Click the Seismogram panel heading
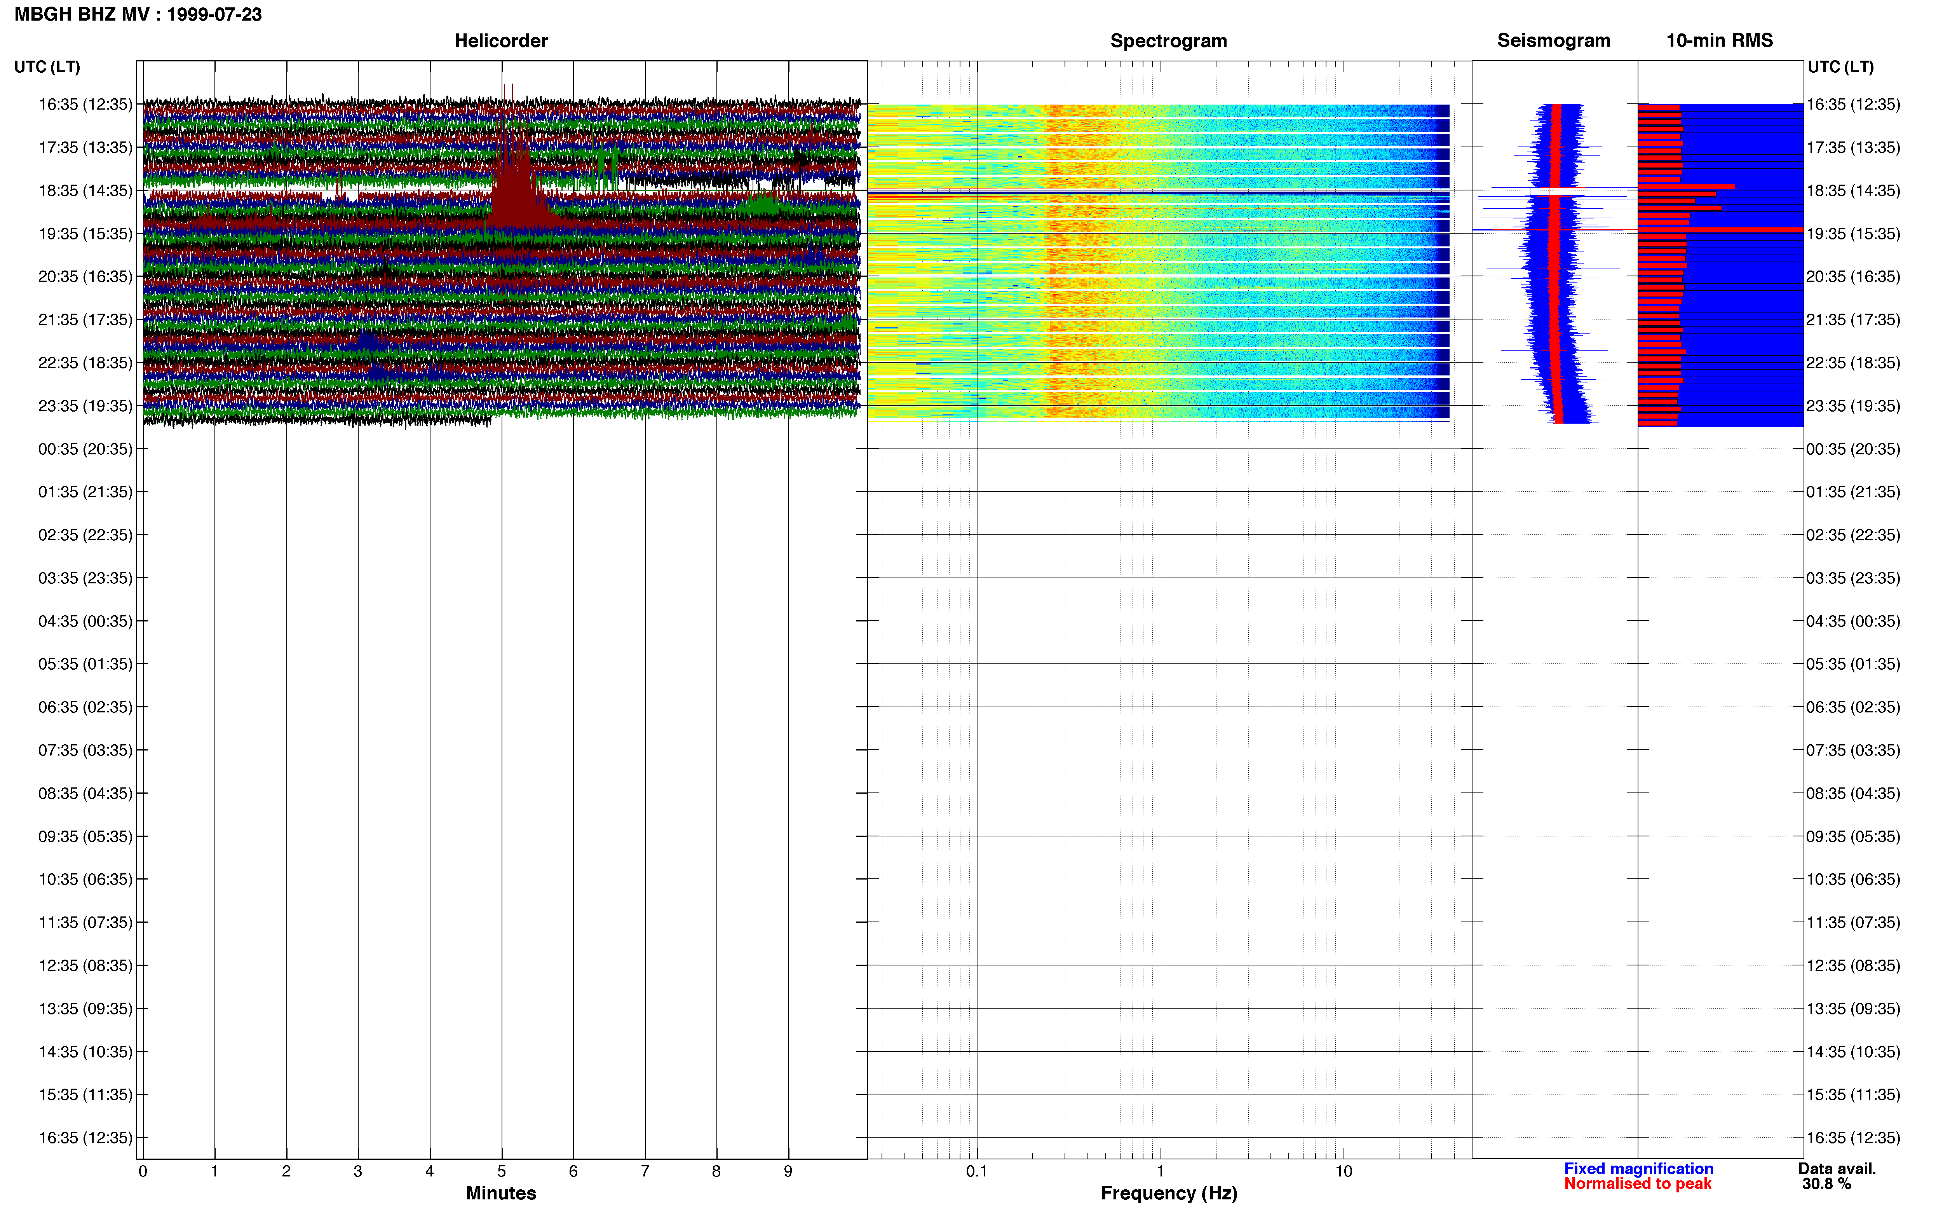1950x1220 pixels. point(1553,40)
